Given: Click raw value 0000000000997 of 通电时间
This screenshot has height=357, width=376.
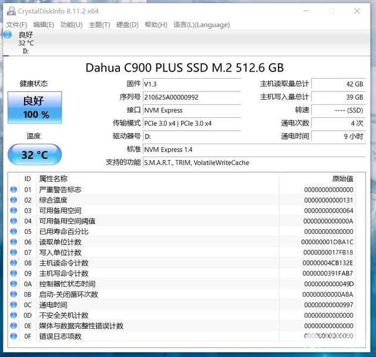Looking at the screenshot, I should (x=328, y=305).
